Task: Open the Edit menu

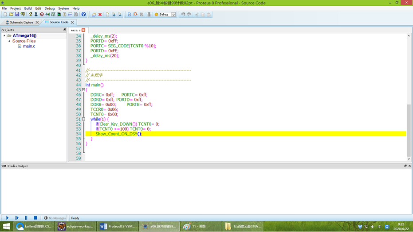Action: point(38,8)
